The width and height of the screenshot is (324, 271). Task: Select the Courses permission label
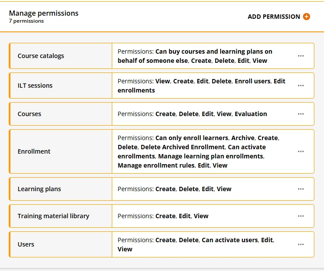(29, 114)
